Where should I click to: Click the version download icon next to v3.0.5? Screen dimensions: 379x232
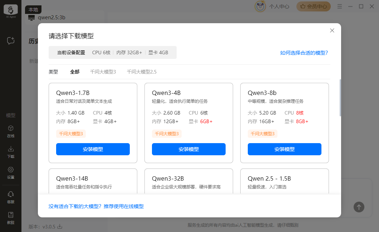pyautogui.click(x=60, y=226)
